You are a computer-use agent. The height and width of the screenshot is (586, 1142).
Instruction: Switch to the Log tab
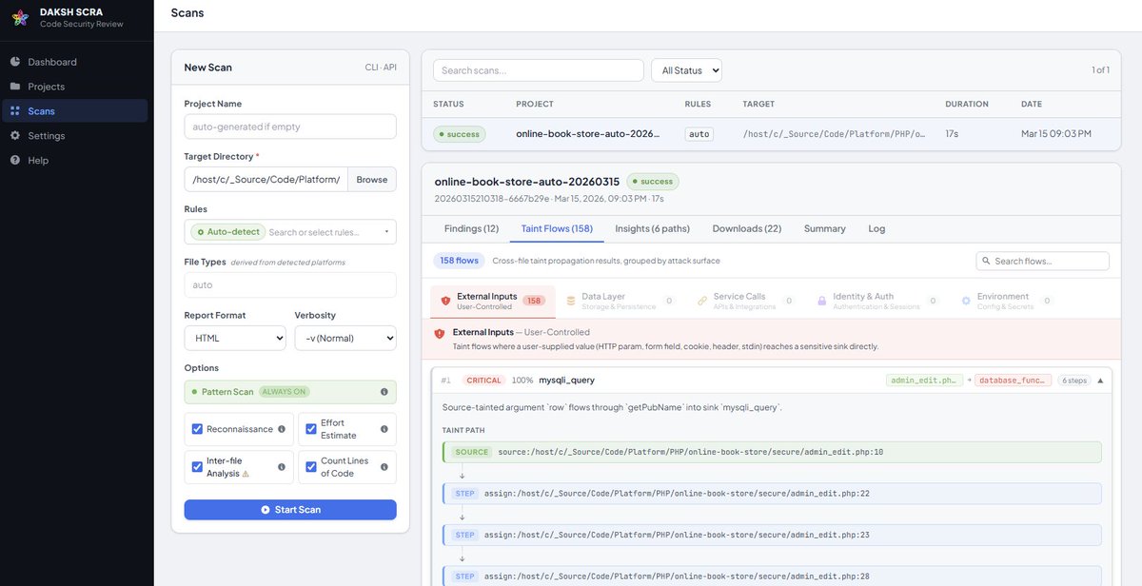pyautogui.click(x=876, y=228)
